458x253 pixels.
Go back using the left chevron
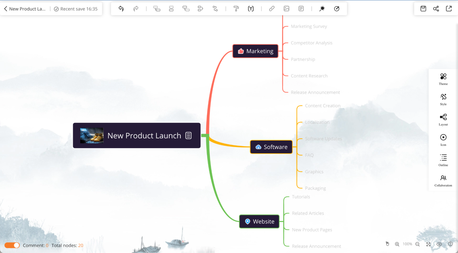tap(5, 9)
